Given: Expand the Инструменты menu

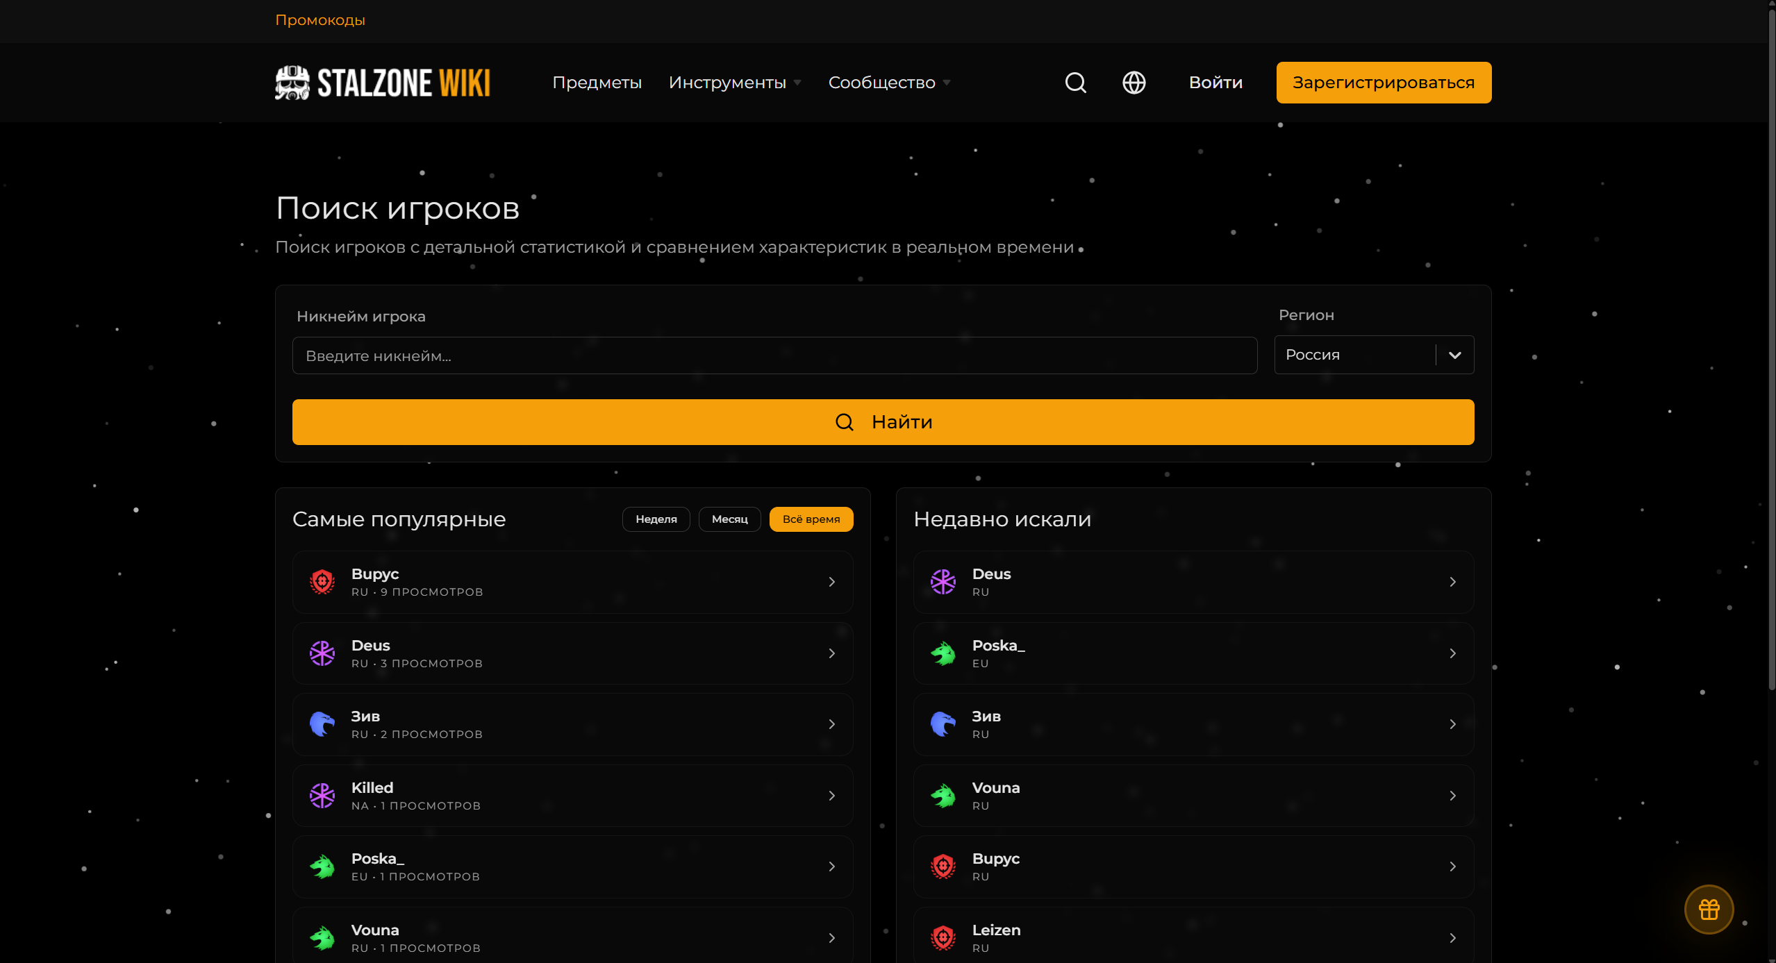Looking at the screenshot, I should (734, 83).
